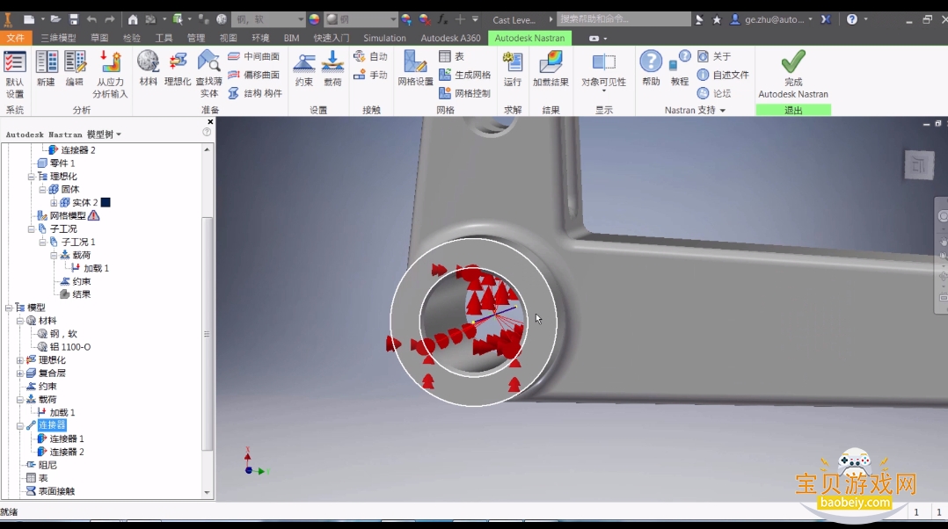
Task: Switch to the Autodesk A360 tab
Action: [450, 38]
